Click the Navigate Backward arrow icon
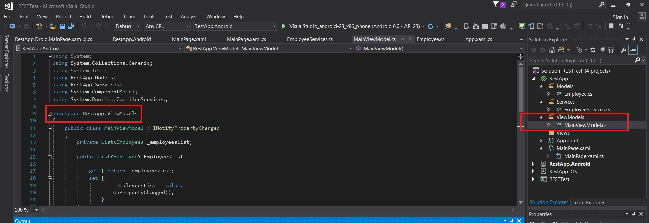 pos(13,26)
